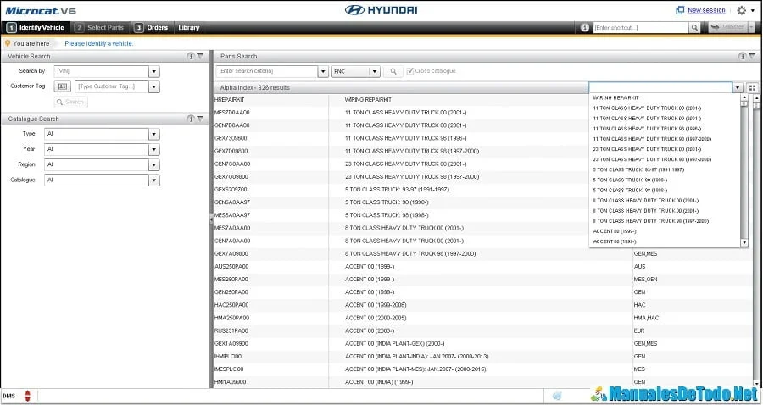The width and height of the screenshot is (763, 405).
Task: Open the Year dropdown
Action: click(x=153, y=150)
